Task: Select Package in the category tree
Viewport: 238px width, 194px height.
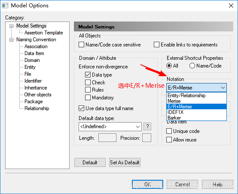Action: tap(34, 102)
